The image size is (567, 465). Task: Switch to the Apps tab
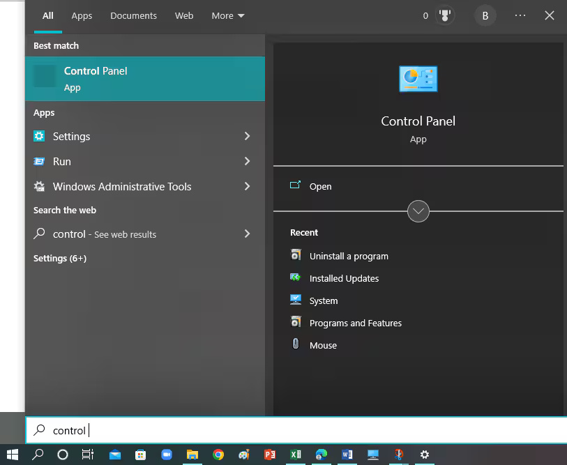point(82,15)
